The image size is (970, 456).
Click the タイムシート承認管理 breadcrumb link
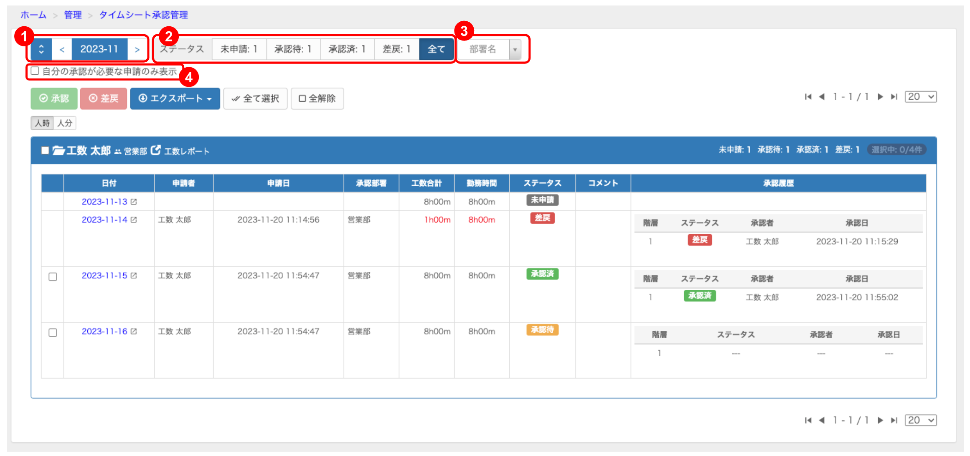[143, 15]
